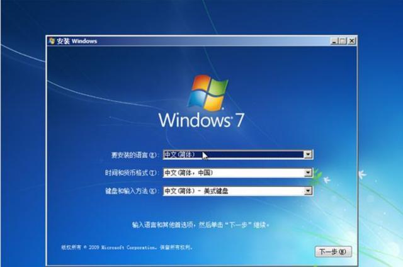The image size is (403, 267).
Task: Expand the 时间和货币格式 dropdown arrow
Action: click(308, 173)
